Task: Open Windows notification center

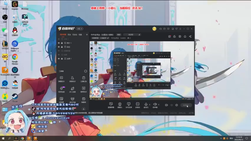Action: 247,138
